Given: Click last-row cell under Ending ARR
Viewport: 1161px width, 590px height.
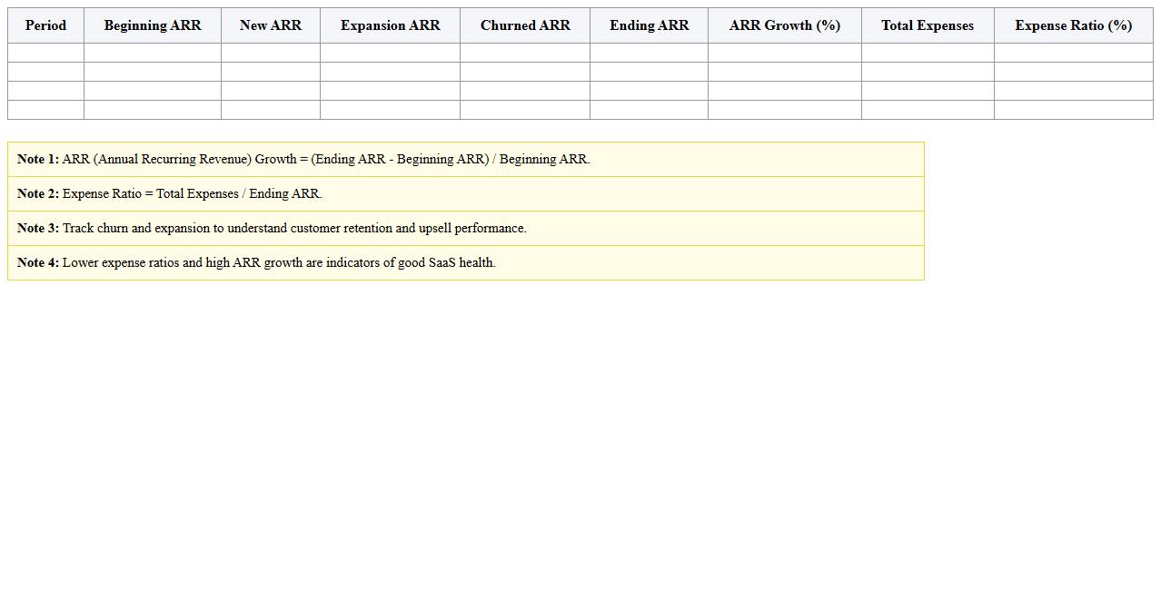Looking at the screenshot, I should pos(649,110).
